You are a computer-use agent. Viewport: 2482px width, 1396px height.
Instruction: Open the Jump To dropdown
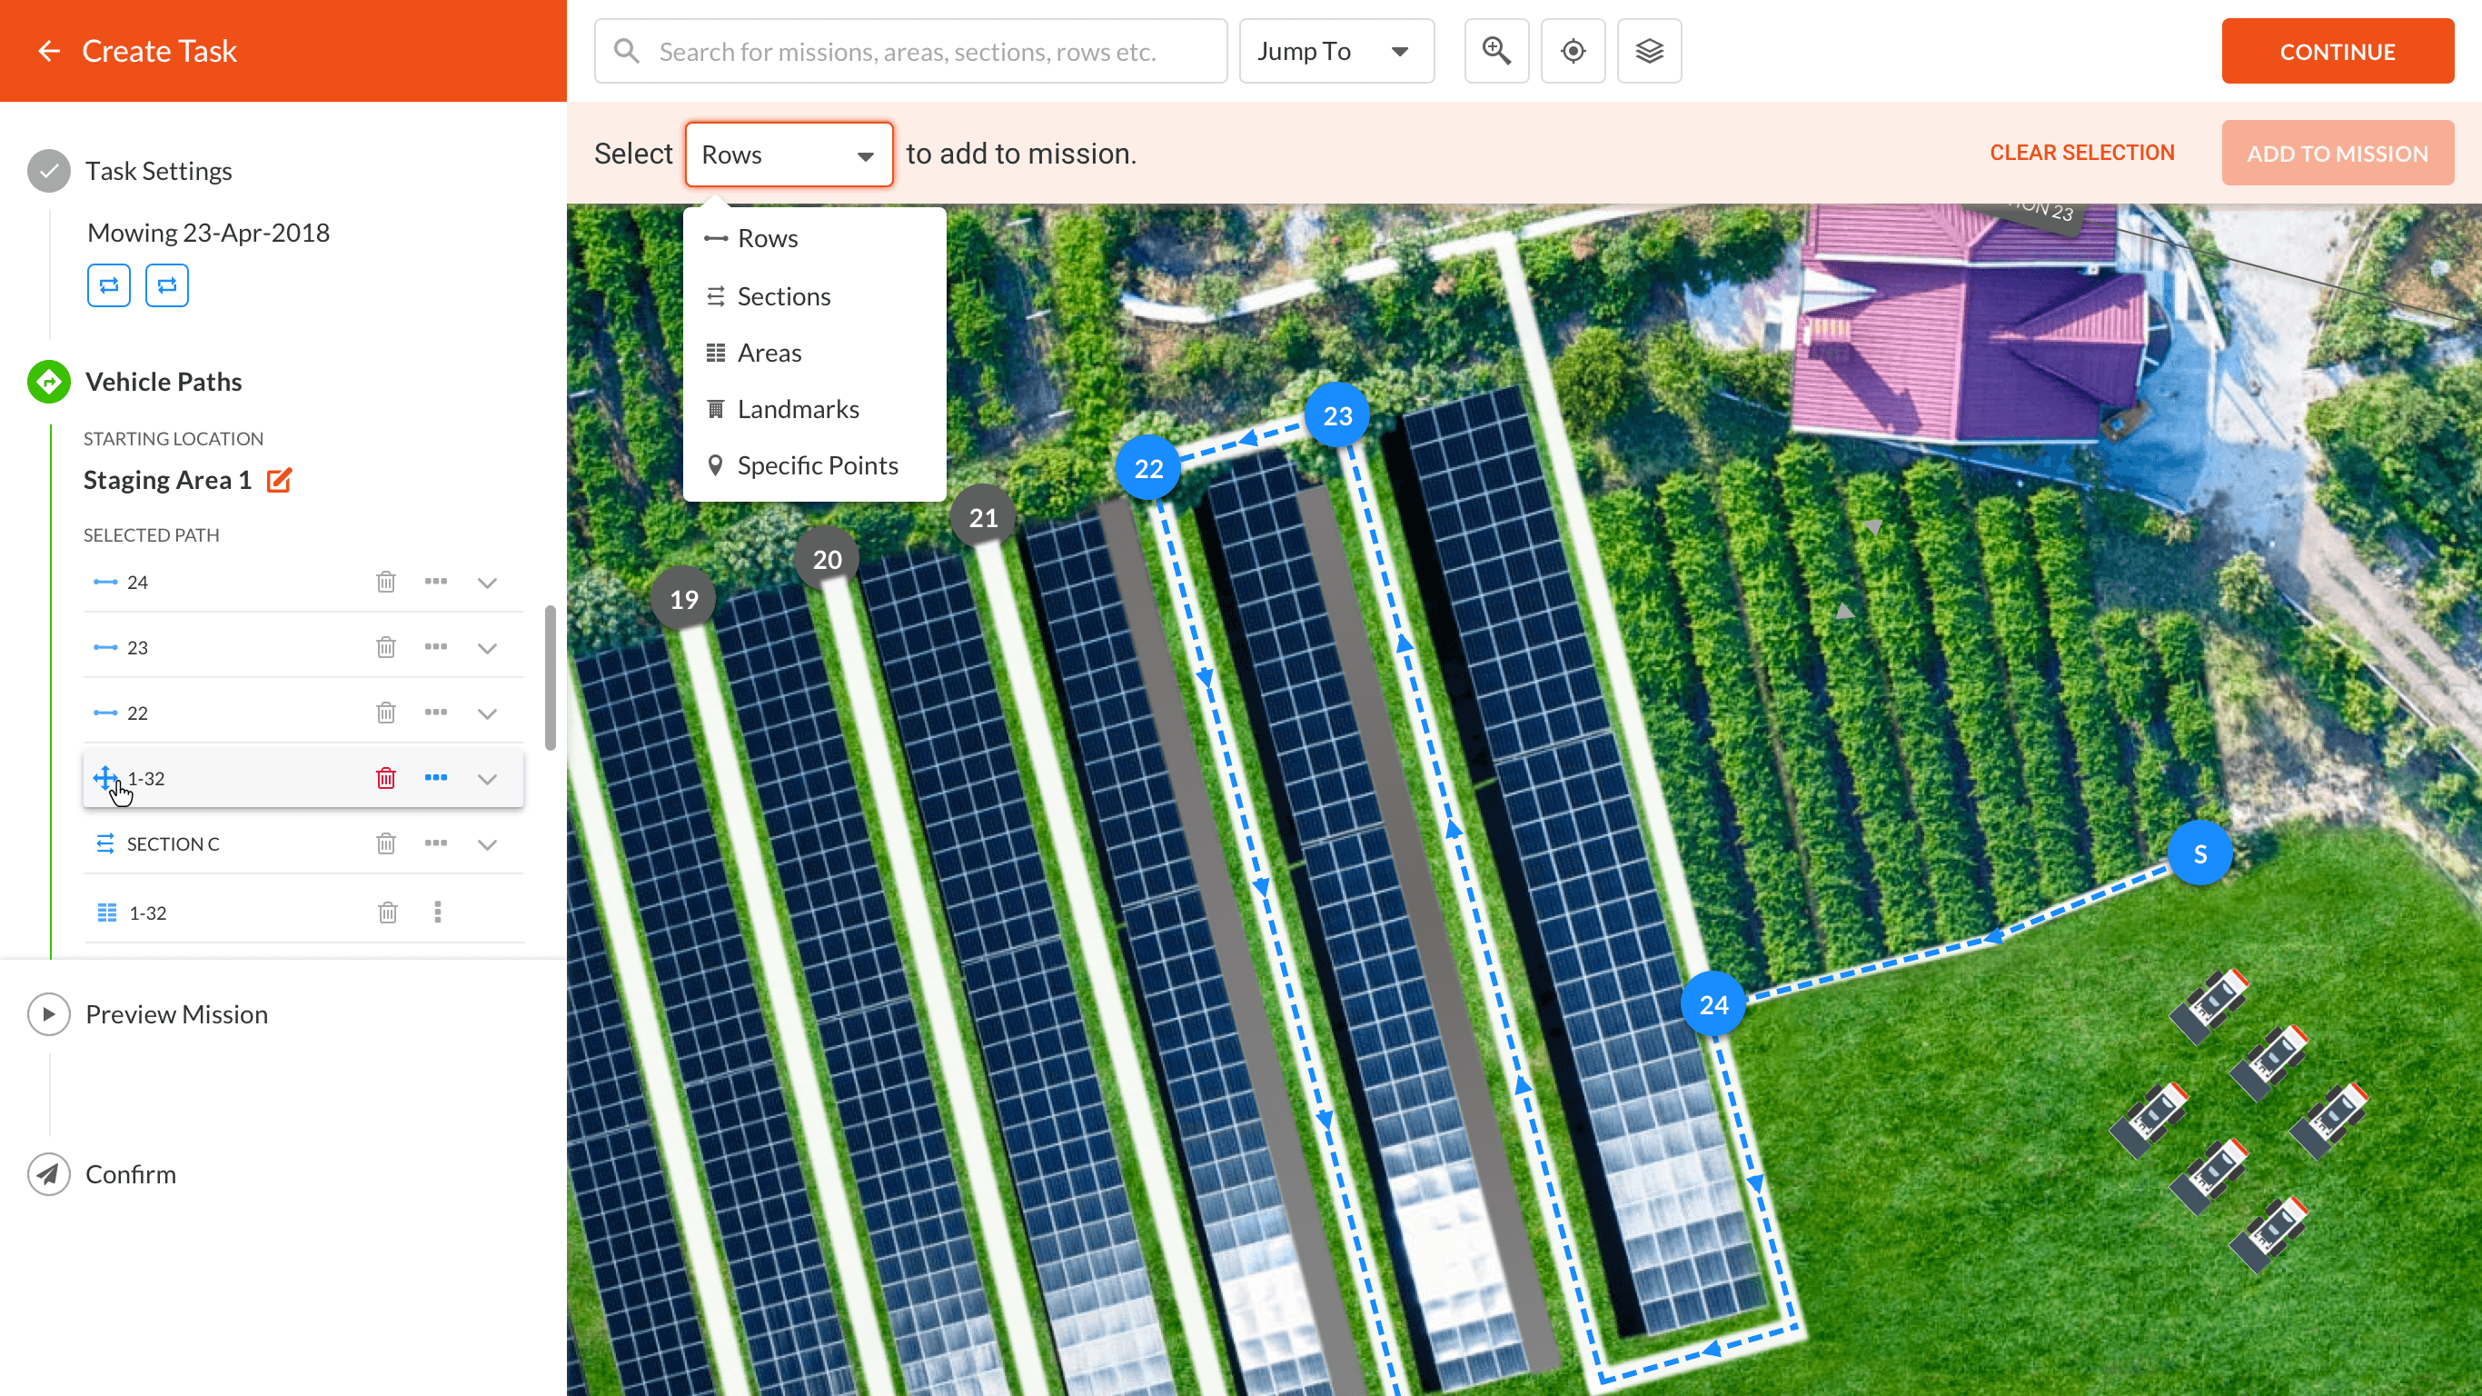(1335, 51)
